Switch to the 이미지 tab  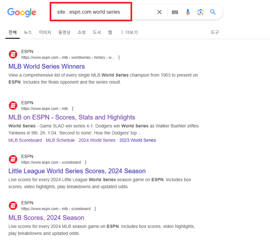(45, 32)
